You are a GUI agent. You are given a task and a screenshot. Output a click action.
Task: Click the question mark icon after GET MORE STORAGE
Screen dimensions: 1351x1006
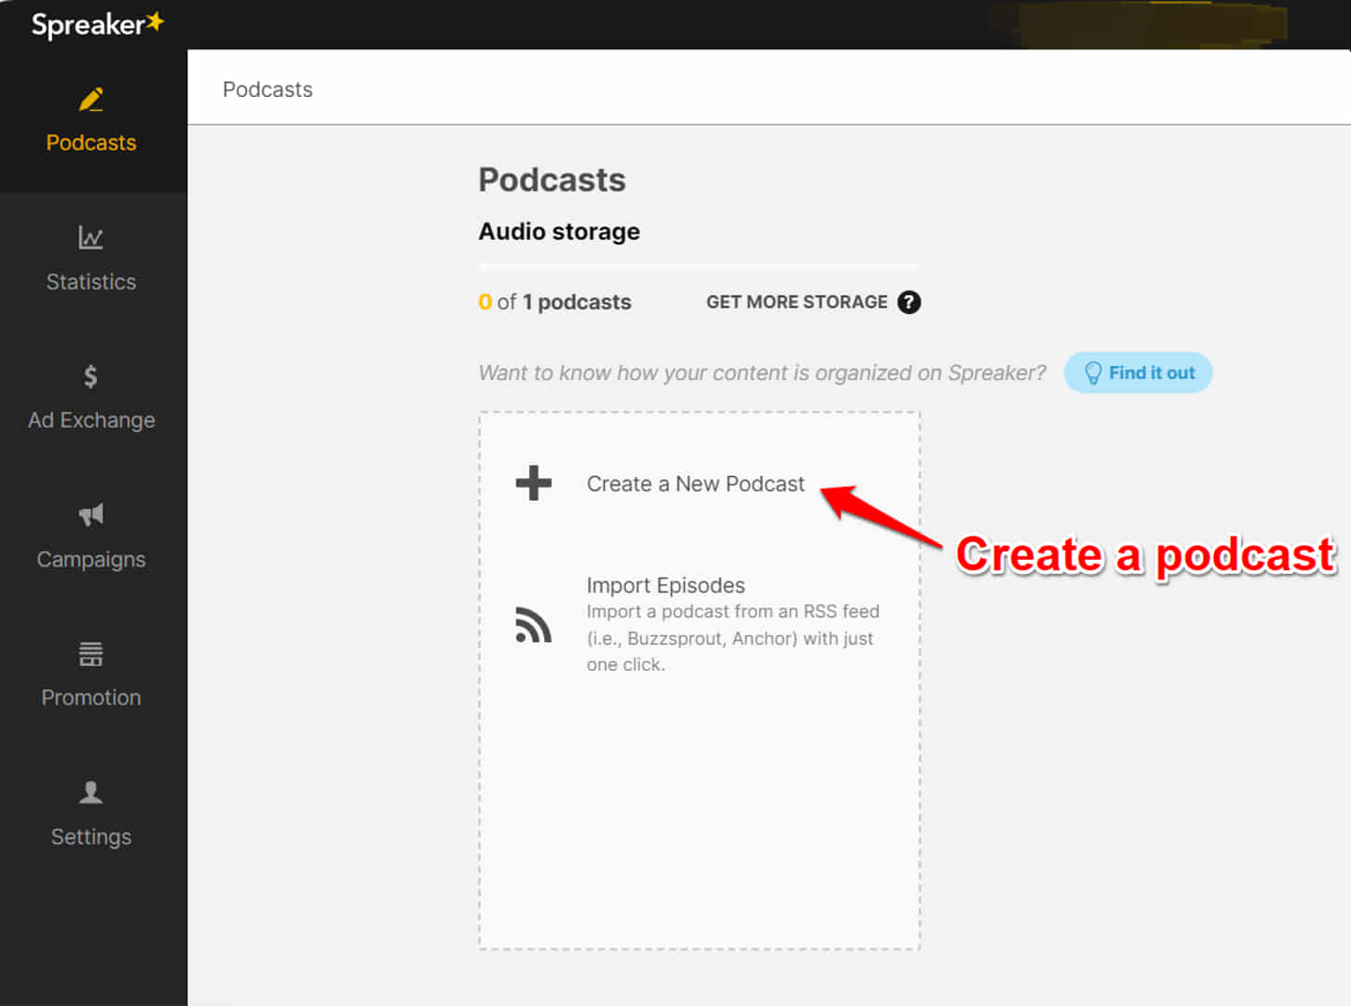909,302
